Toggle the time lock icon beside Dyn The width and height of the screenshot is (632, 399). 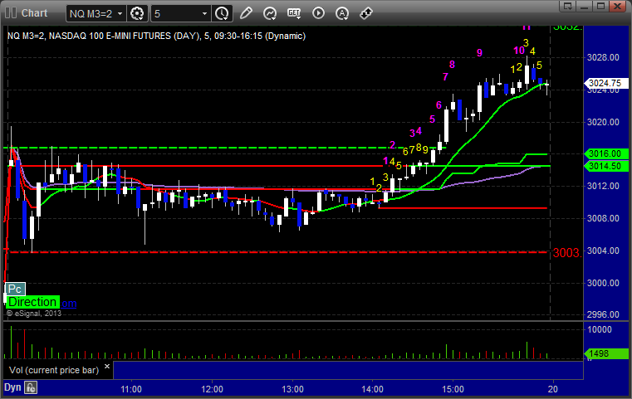pyautogui.click(x=31, y=387)
